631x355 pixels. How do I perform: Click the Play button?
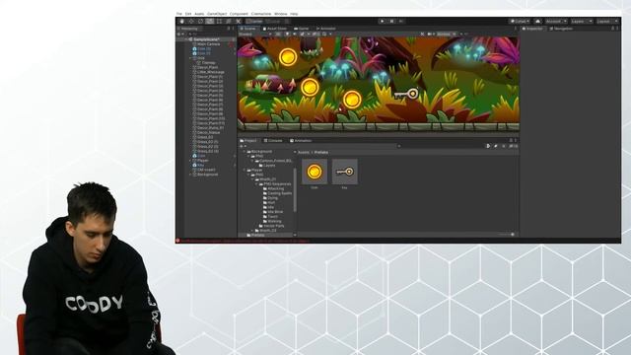[382, 22]
